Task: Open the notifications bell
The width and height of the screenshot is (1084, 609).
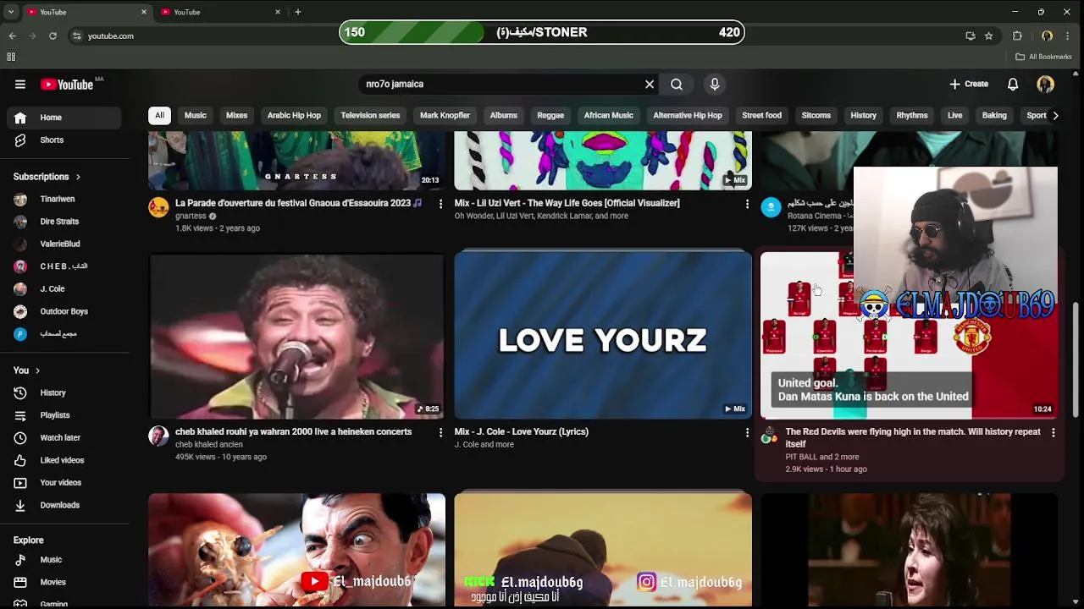Action: point(1013,84)
